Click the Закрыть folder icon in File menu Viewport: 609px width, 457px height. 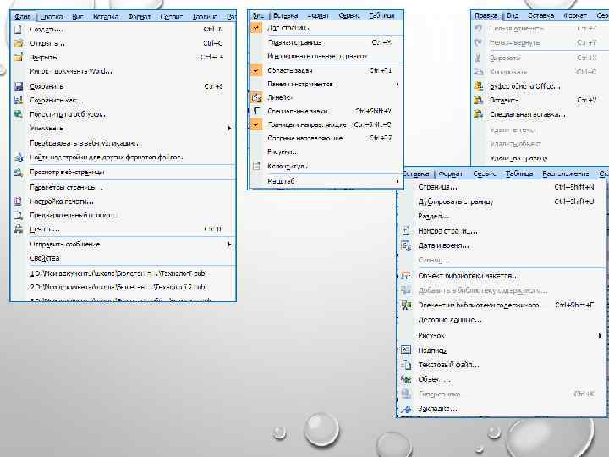pos(18,58)
